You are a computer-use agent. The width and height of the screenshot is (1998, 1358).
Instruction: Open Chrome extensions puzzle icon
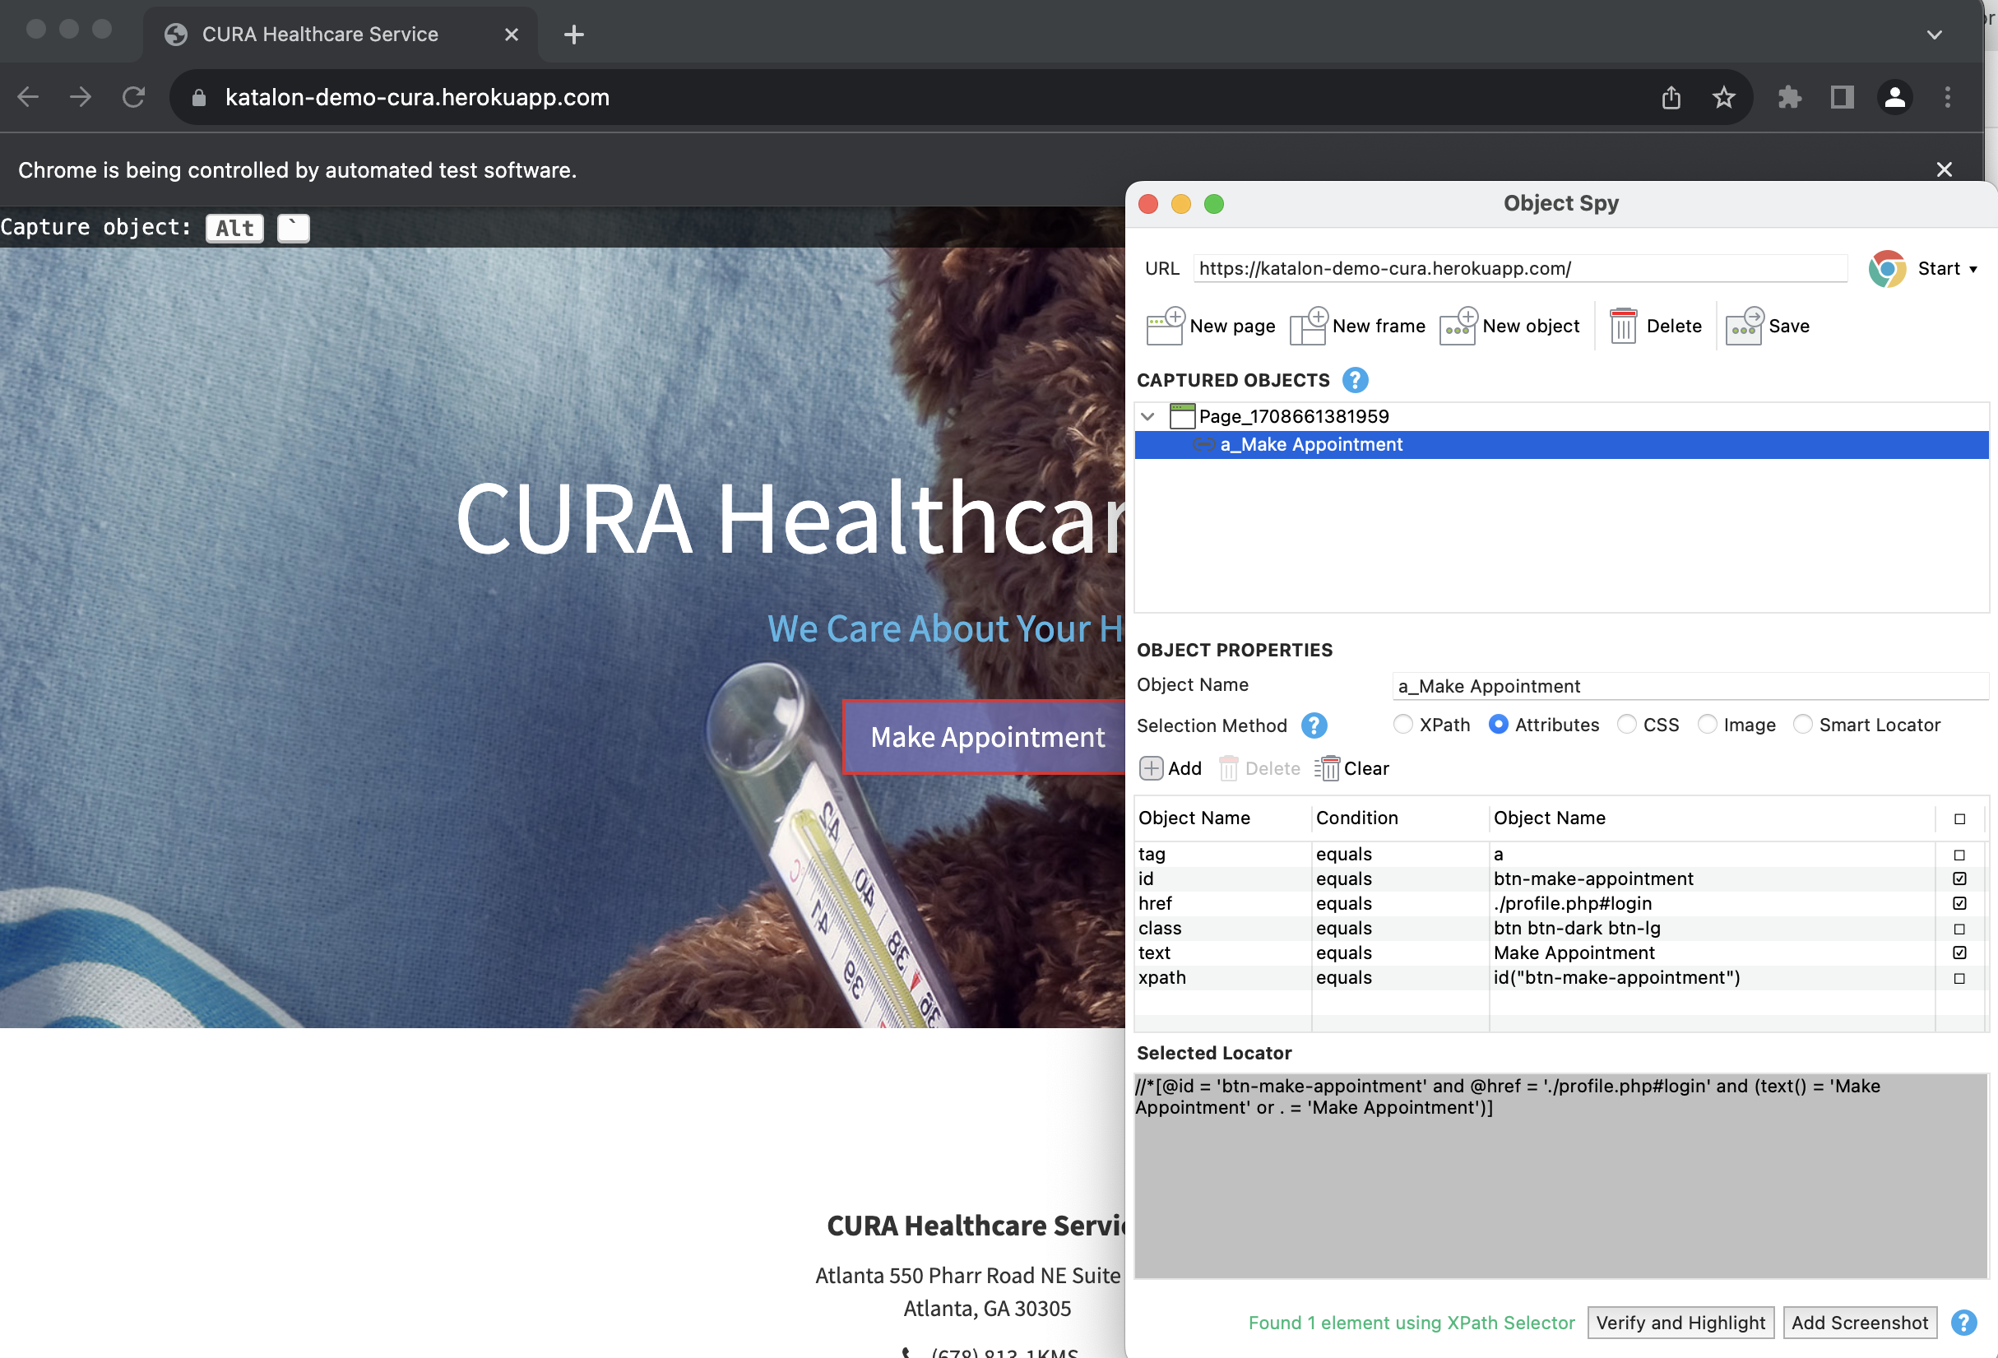point(1789,97)
